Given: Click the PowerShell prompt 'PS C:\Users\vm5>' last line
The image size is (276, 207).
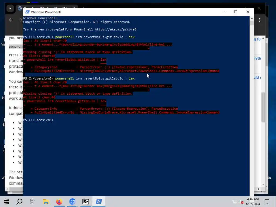Looking at the screenshot, I should pos(38,120).
